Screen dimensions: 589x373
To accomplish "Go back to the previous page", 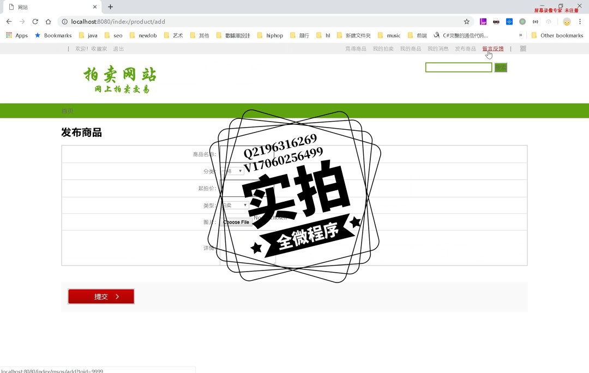I will [9, 22].
